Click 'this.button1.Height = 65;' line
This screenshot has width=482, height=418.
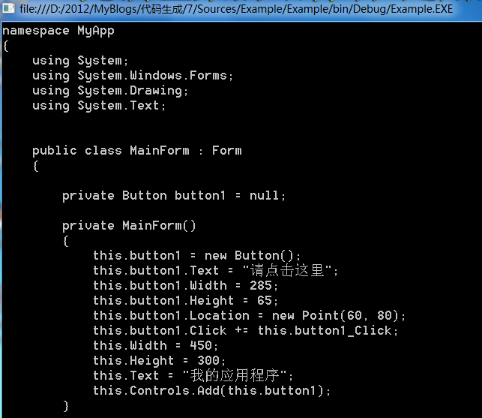[x=186, y=301]
